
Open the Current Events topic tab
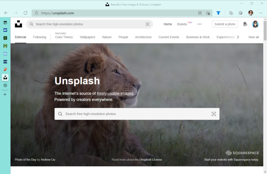169,37
